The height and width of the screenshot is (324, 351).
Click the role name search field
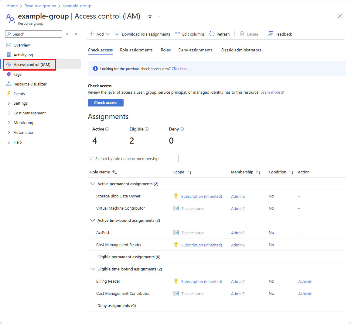tap(134, 159)
